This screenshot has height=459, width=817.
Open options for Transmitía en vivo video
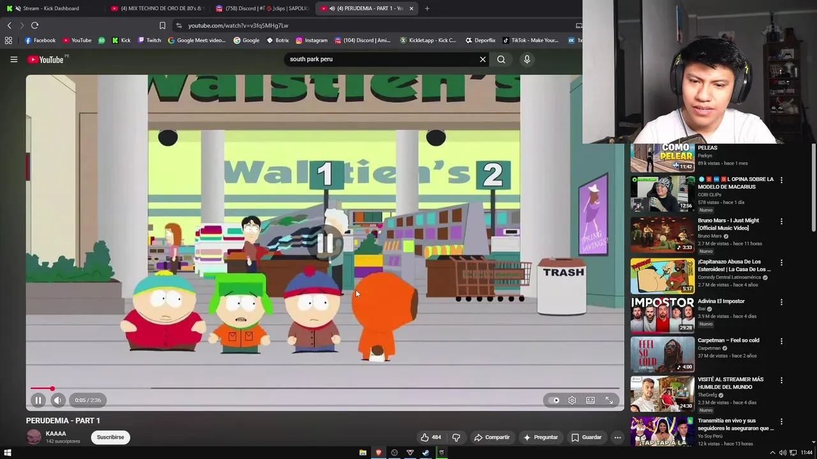pos(781,421)
